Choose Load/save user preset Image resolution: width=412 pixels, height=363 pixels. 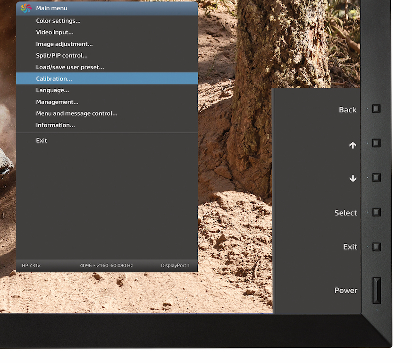coord(70,67)
